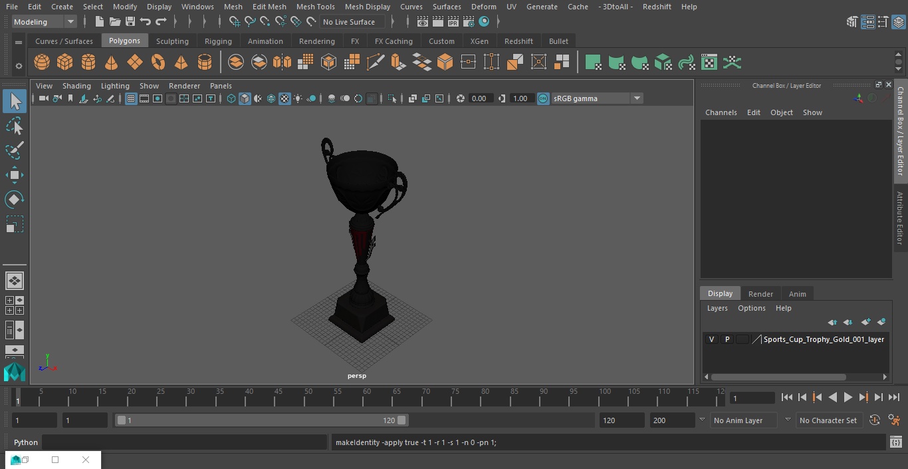Open the shelf tab list menu icon
Image resolution: width=908 pixels, height=469 pixels.
point(19,41)
